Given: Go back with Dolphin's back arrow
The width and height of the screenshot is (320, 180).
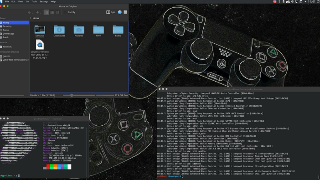Looking at the screenshot, I should click(x=30, y=12).
